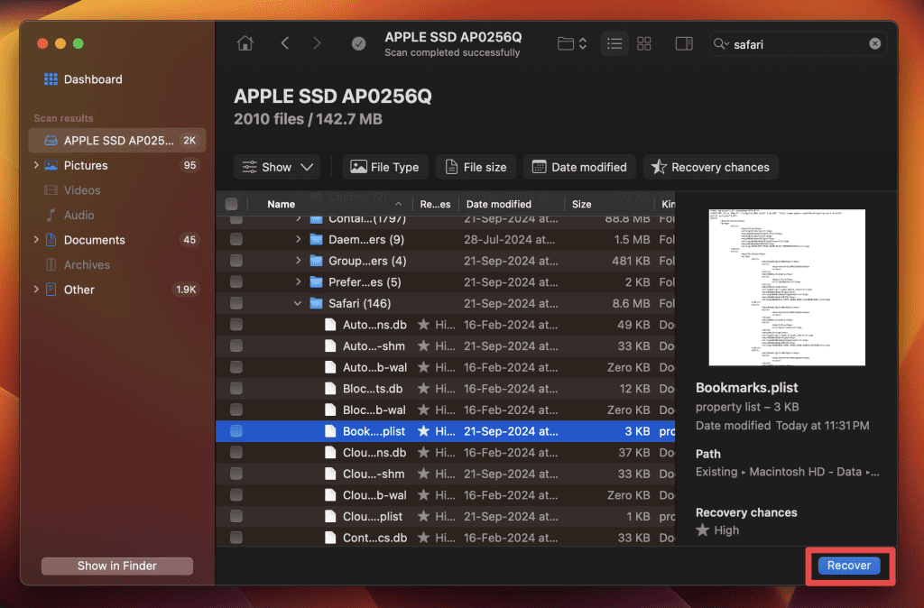
Task: Expand the Group...ers (4) folder
Action: point(298,260)
